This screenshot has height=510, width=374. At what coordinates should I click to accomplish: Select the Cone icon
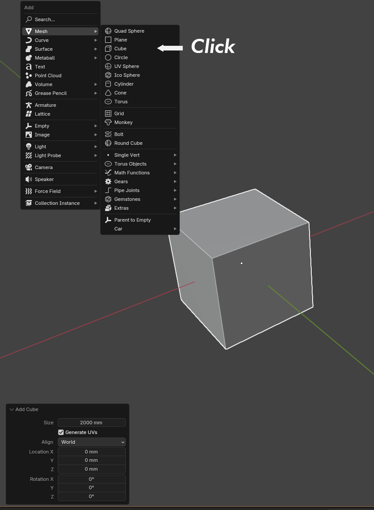coord(108,93)
